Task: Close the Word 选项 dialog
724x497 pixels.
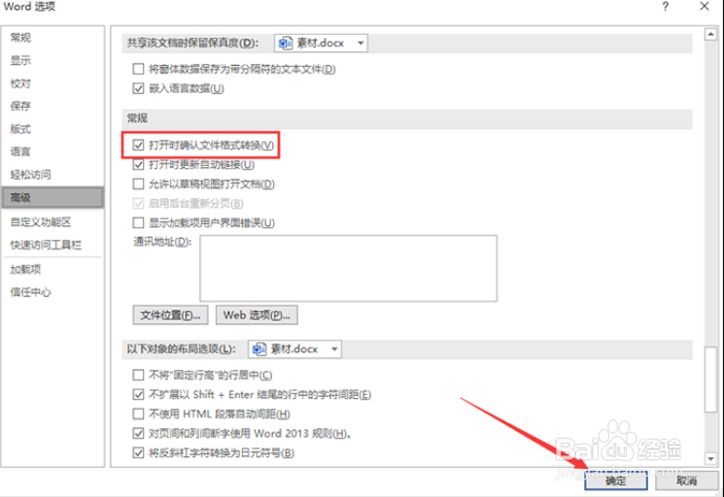Action: point(705,7)
